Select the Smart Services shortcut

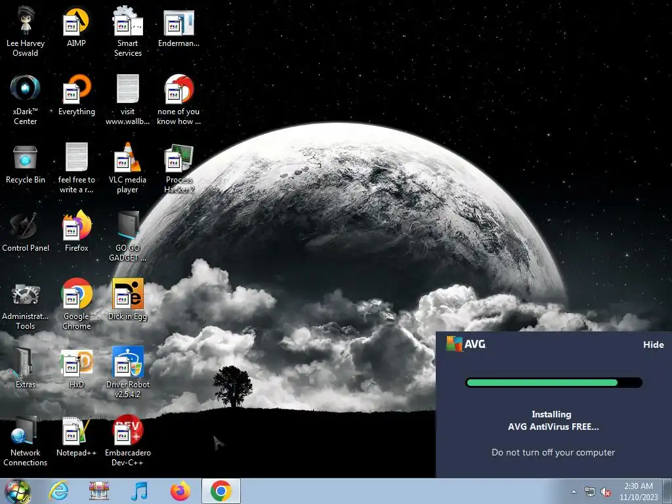pyautogui.click(x=128, y=31)
